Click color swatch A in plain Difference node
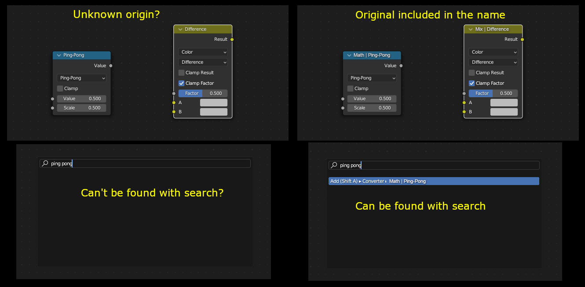 (x=214, y=102)
